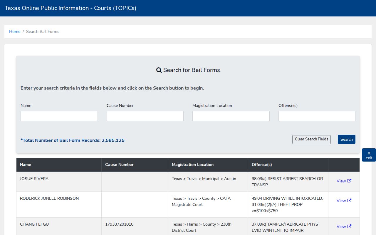Click the Cause Number column header

click(x=135, y=165)
